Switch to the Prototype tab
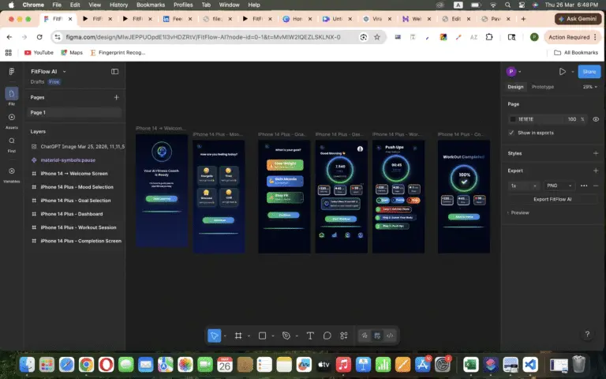The width and height of the screenshot is (606, 379). click(542, 87)
